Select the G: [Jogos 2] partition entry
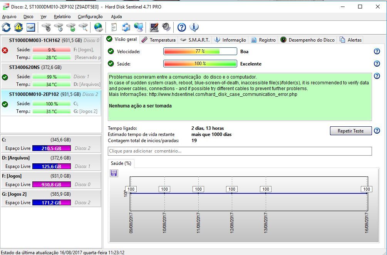387x255 pixels. 51,198
